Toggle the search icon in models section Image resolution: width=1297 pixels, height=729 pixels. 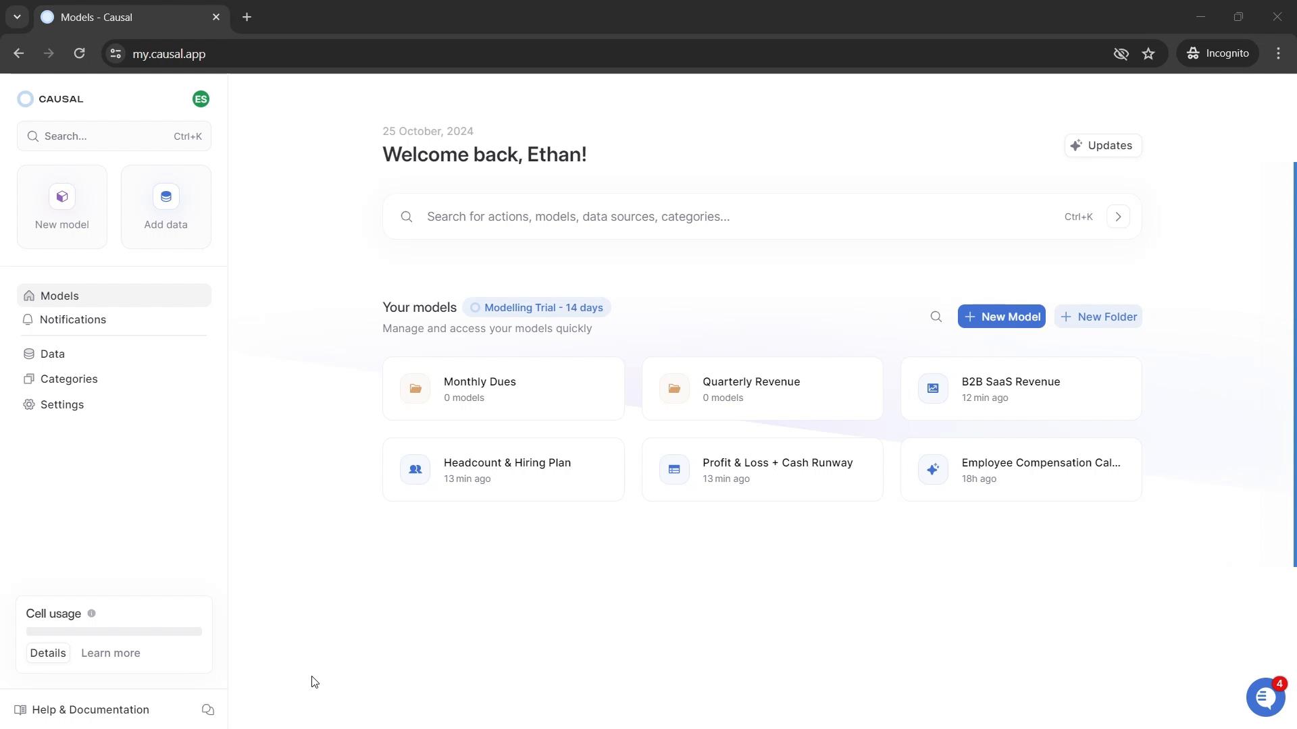coord(936,317)
